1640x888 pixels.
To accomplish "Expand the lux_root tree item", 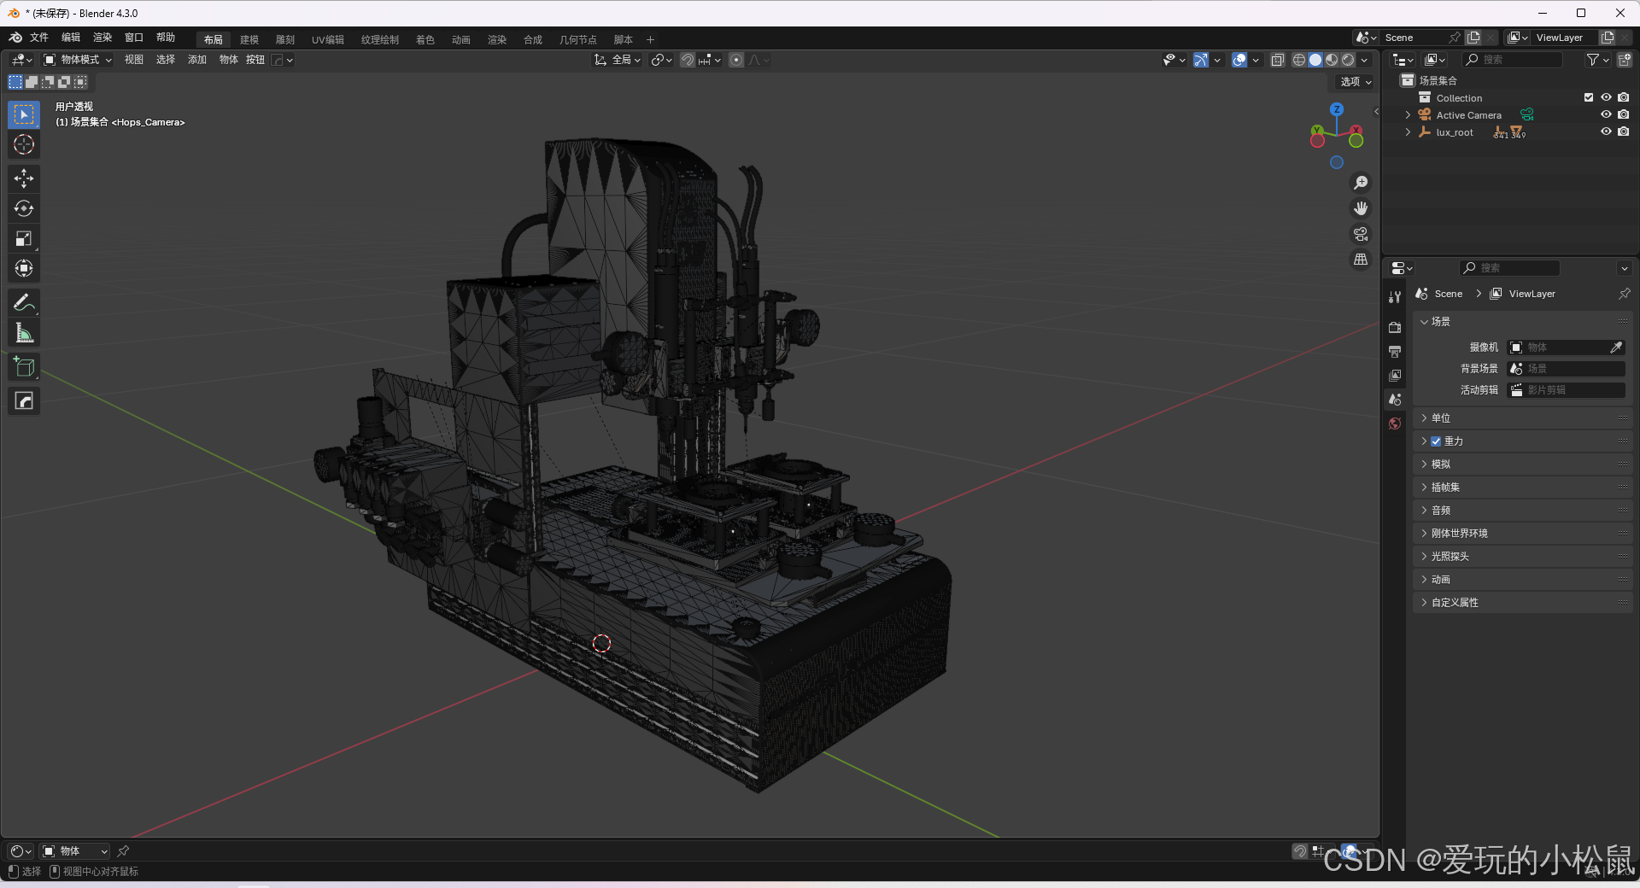I will (x=1408, y=131).
